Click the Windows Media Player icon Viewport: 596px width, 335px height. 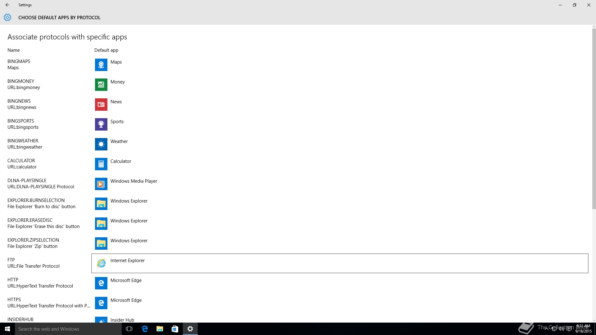click(101, 184)
